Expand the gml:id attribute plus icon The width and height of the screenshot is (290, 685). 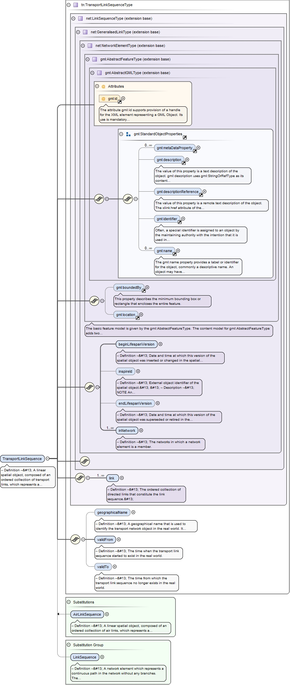point(123,99)
